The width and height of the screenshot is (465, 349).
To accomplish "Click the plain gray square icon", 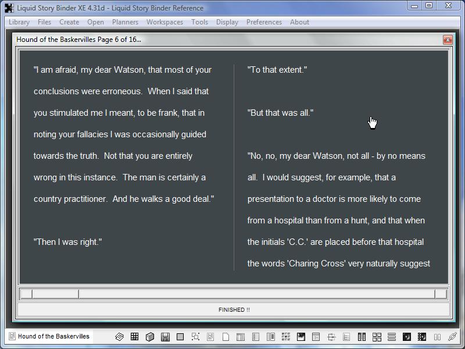I will coord(180,337).
